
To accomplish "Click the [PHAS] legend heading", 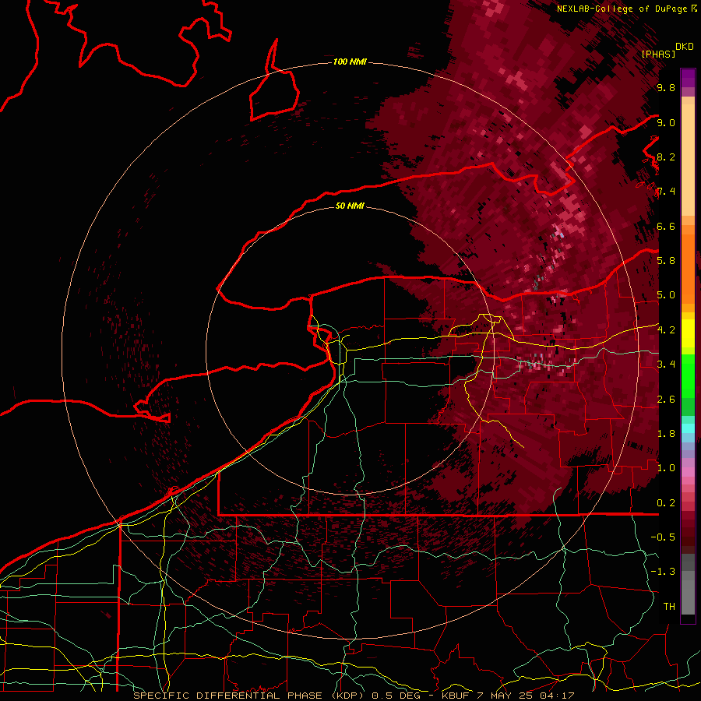I will 658,54.
